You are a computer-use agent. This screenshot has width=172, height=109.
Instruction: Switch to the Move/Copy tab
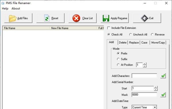click(x=158, y=42)
